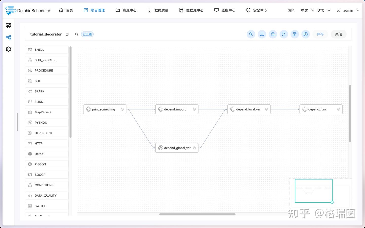
Task: Open workflow version info icon
Action: [x=305, y=34]
